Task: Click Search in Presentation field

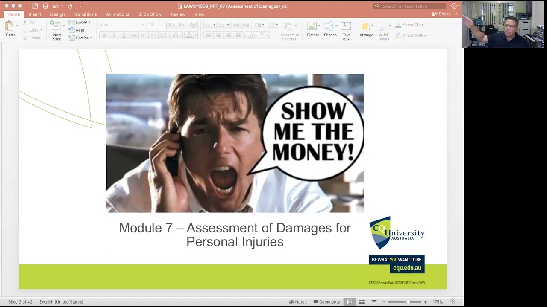Action: 409,6
